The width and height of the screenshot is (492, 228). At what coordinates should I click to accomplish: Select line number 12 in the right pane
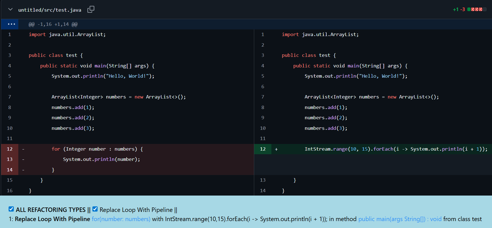(263, 149)
